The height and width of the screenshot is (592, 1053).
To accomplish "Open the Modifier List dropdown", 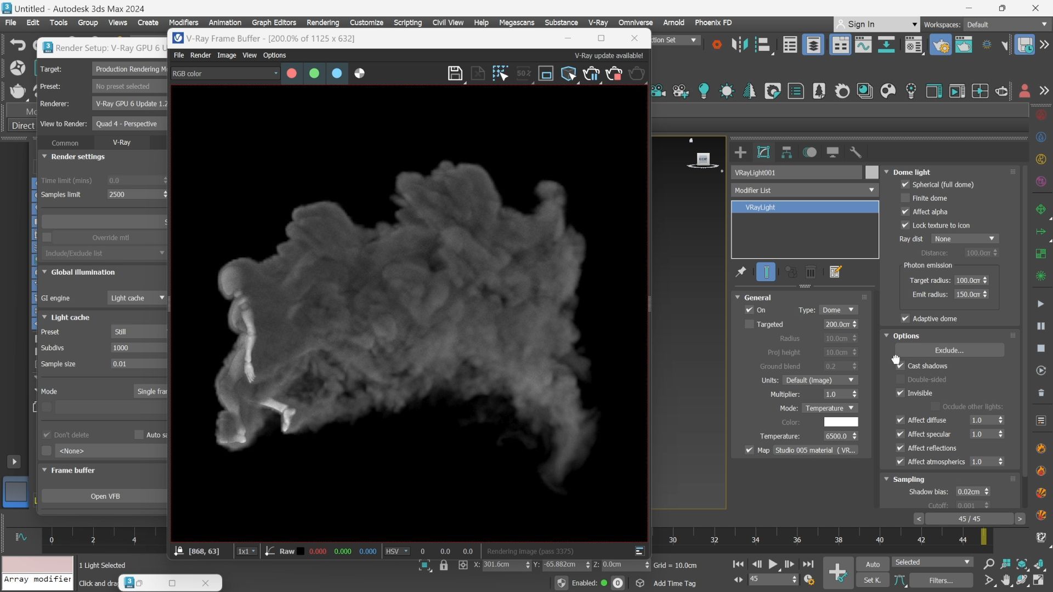I will [x=805, y=190].
